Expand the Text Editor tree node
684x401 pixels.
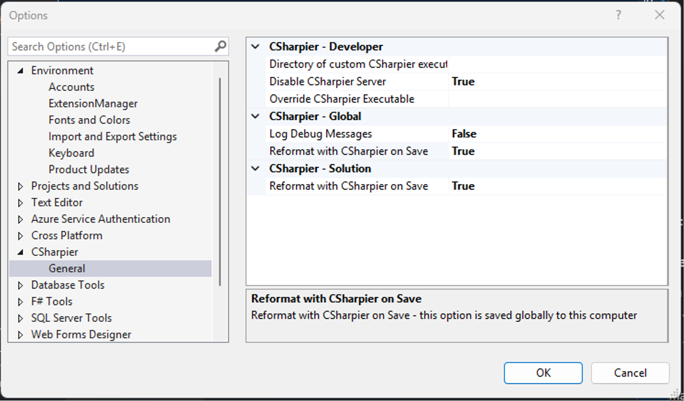point(21,202)
